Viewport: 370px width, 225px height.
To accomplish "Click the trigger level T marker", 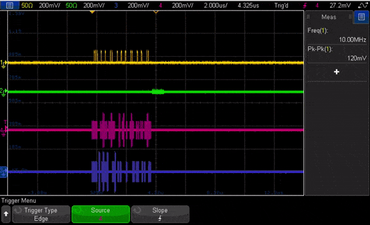I will pyautogui.click(x=6, y=122).
